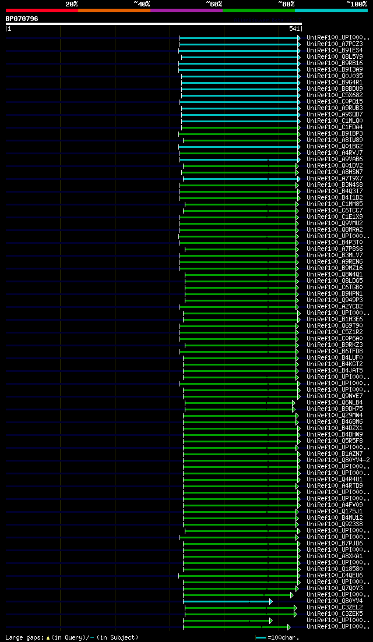373x642 pixels.
Task: Click the orange ~40% identity legend segment
Action: 114,10
